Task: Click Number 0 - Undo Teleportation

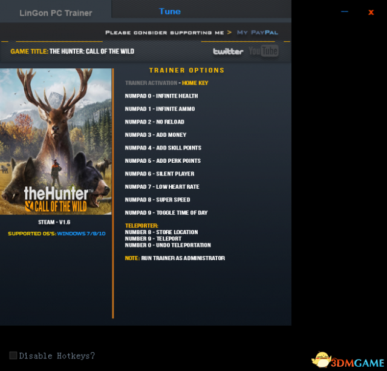Action: point(168,245)
